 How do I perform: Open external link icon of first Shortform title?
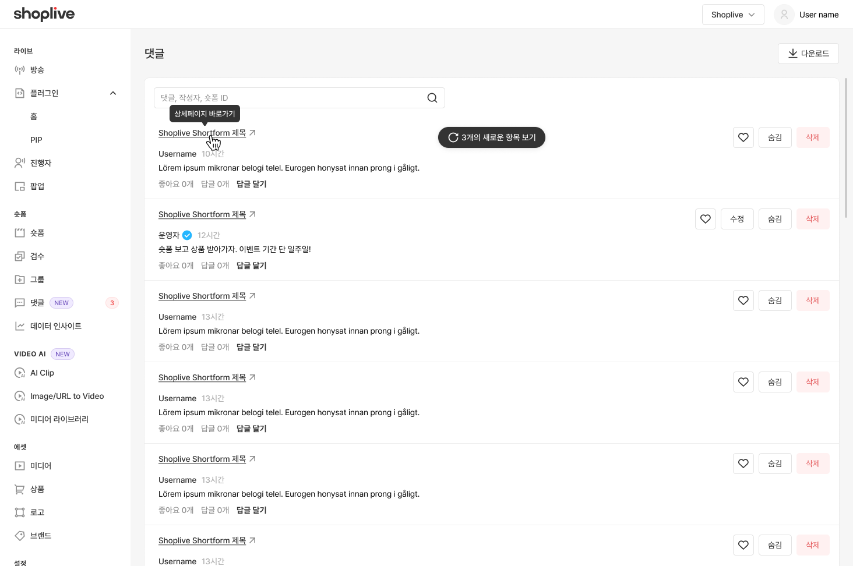252,133
